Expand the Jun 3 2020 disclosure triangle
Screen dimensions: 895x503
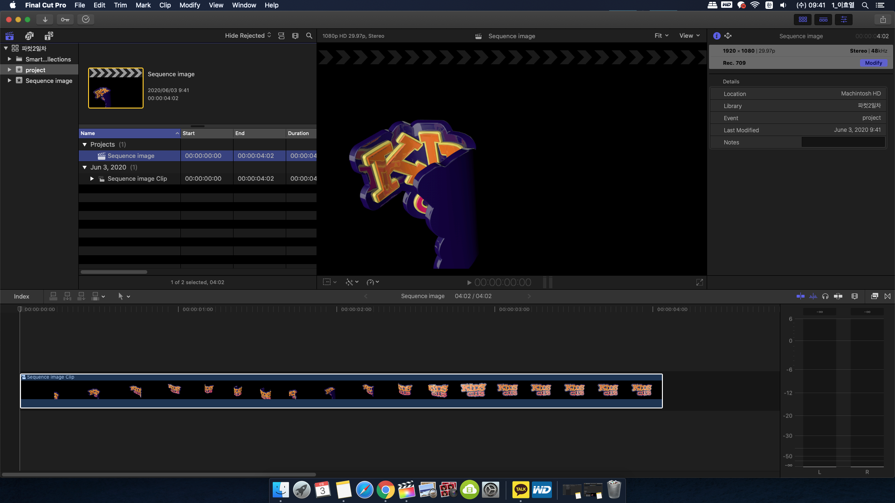84,167
